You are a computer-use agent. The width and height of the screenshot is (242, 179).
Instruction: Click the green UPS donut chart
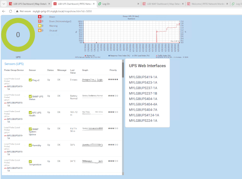click(x=18, y=35)
